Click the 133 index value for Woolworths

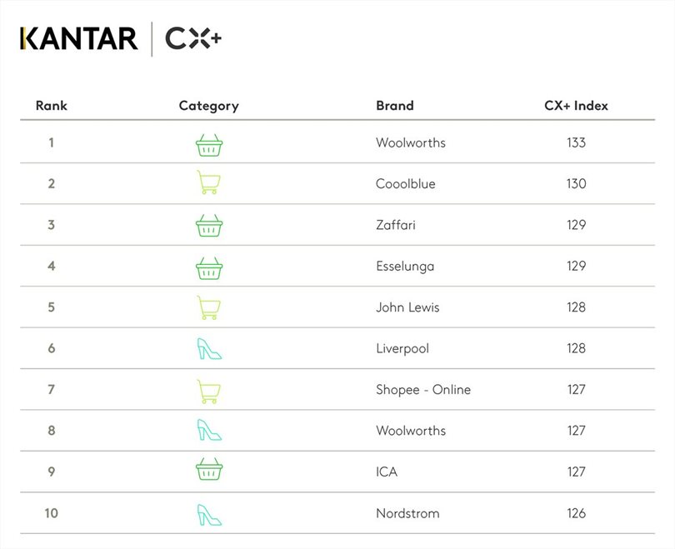tap(576, 142)
